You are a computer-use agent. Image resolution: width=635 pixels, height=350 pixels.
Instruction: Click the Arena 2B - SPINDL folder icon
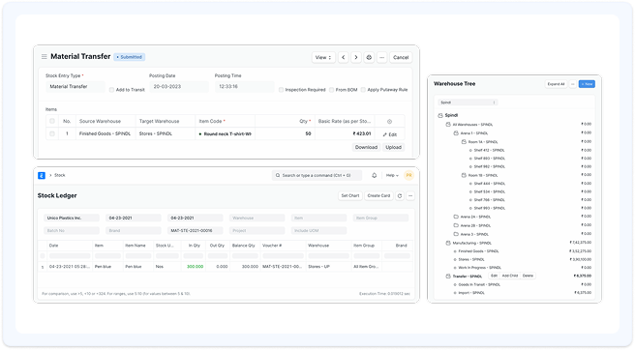coord(456,225)
